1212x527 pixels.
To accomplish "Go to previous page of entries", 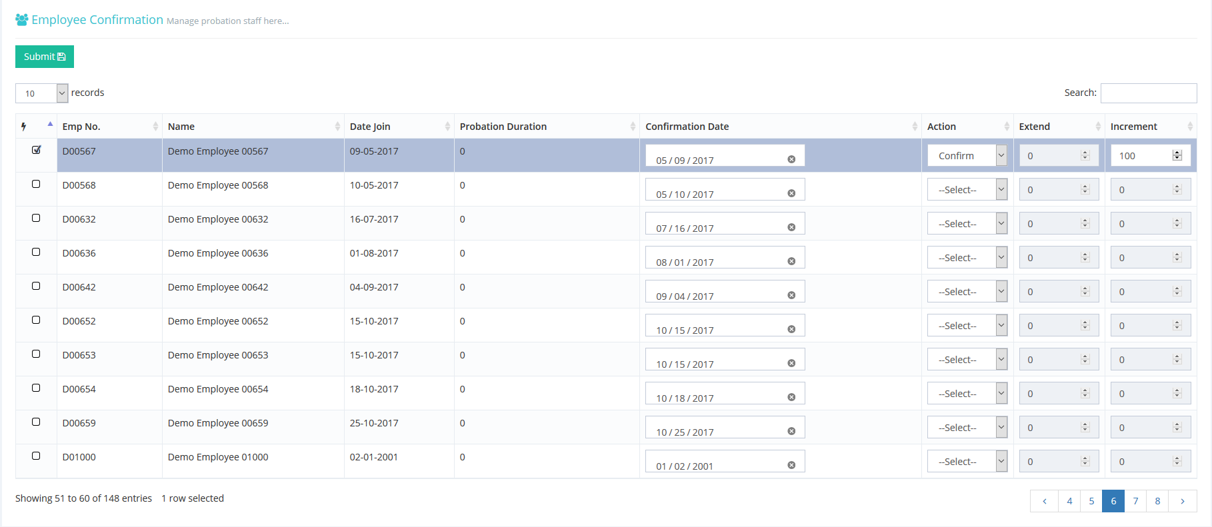I will click(x=1044, y=501).
